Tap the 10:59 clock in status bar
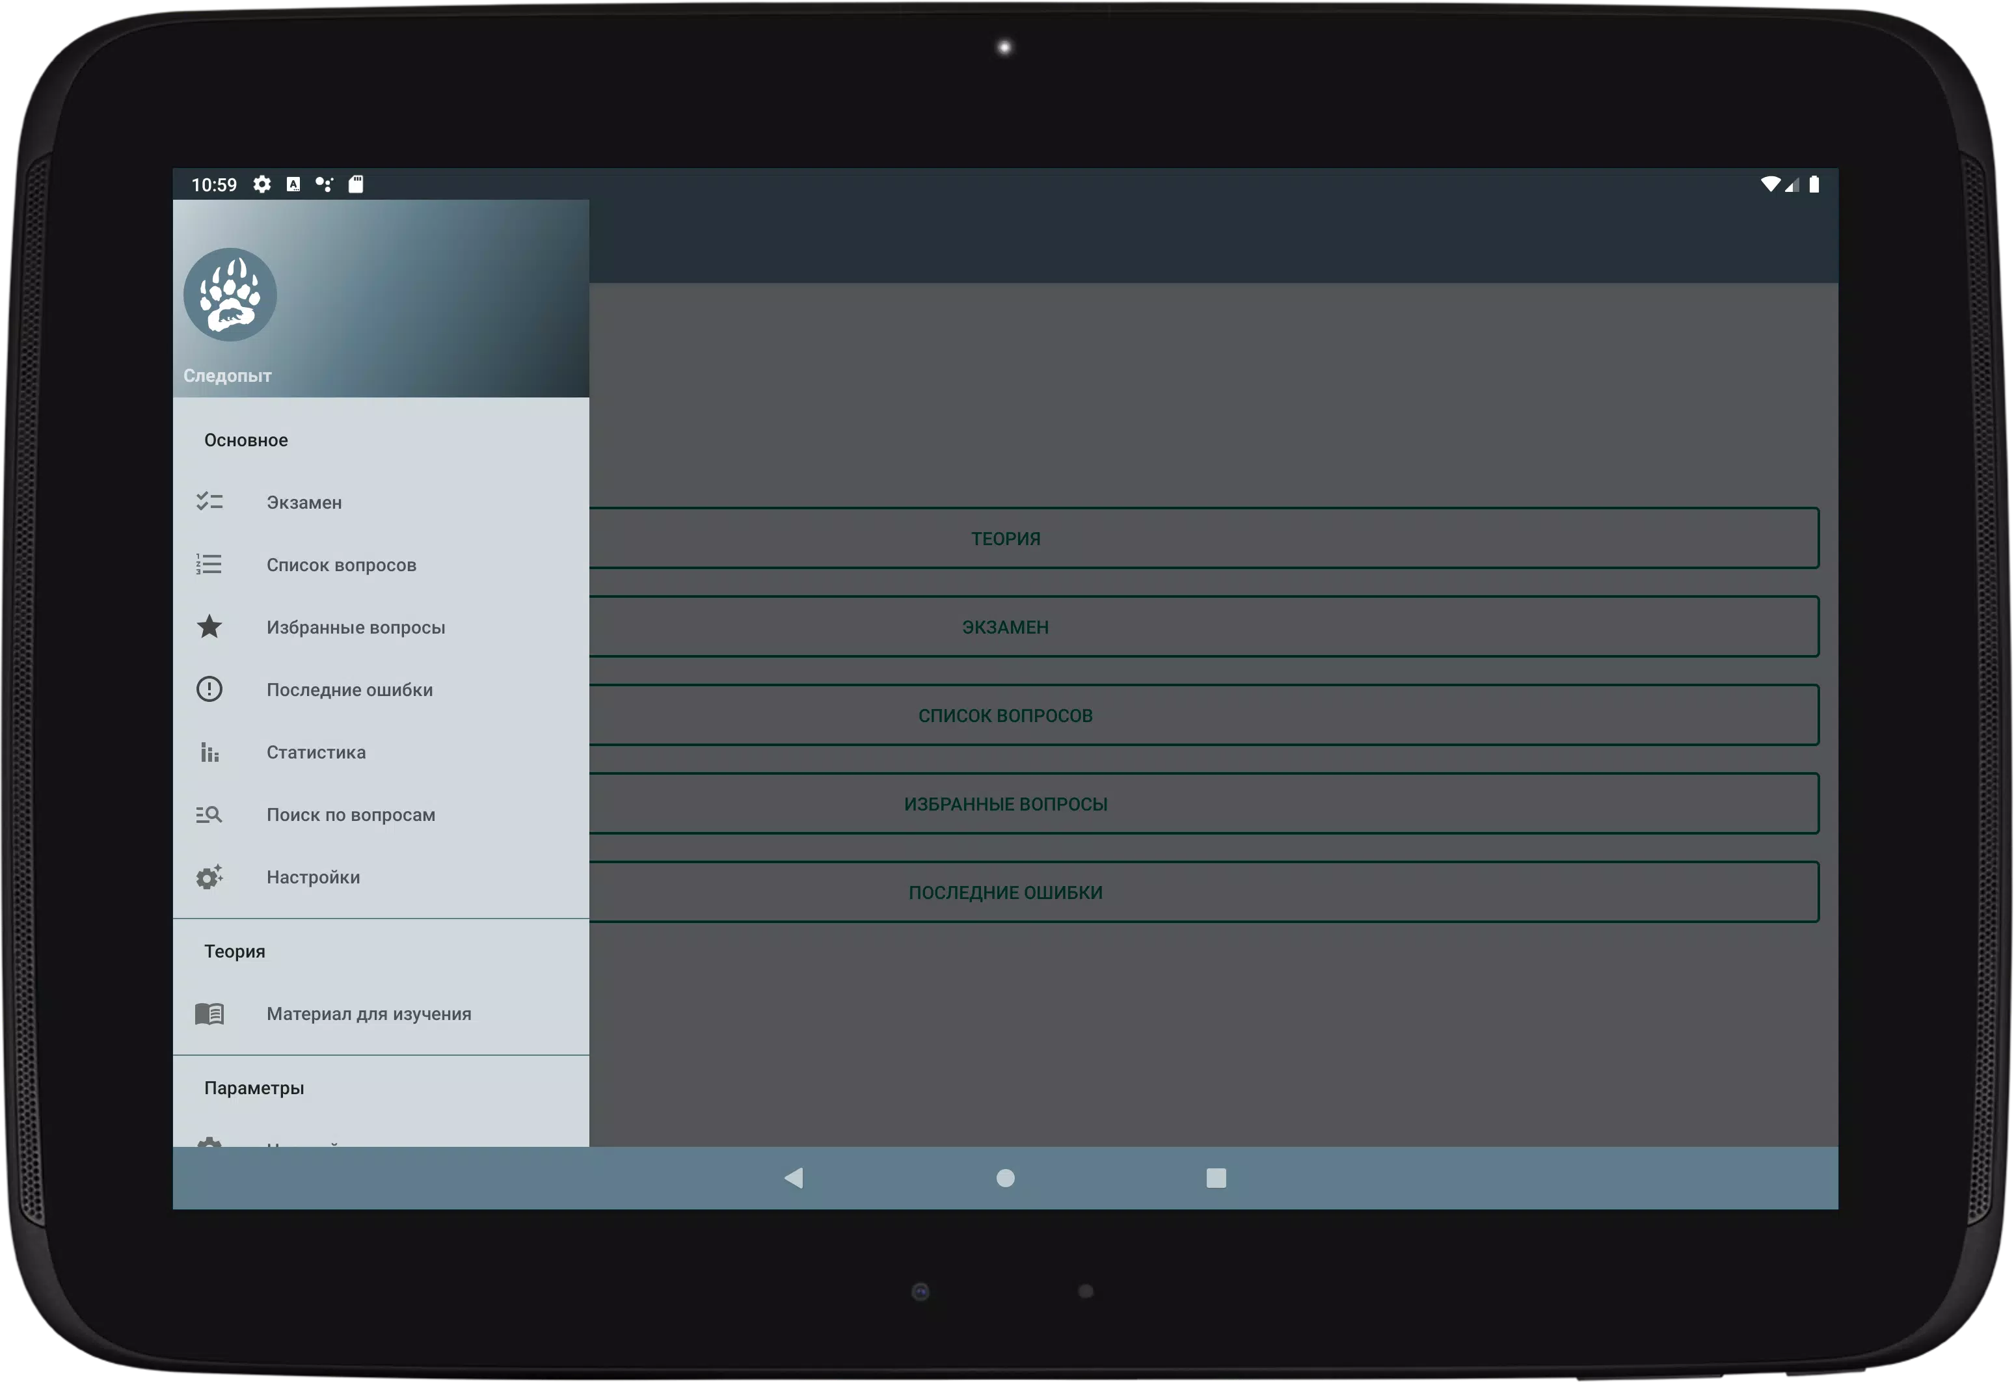 214,185
